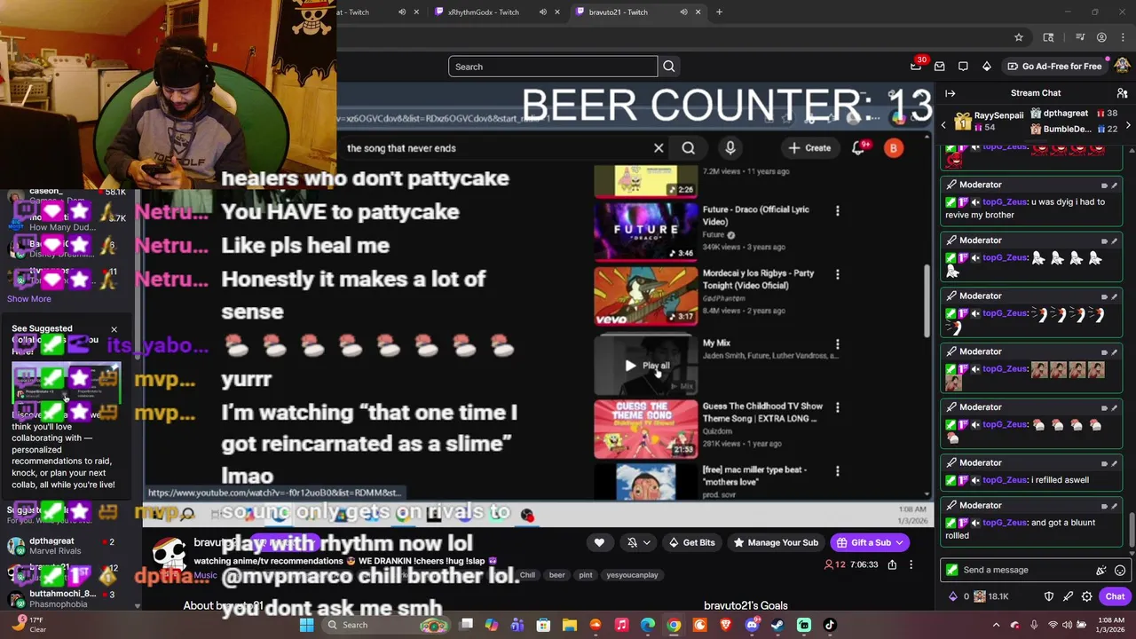Switch to the xRhythmGodx - Twitch tab
Image resolution: width=1136 pixels, height=639 pixels.
[484, 12]
